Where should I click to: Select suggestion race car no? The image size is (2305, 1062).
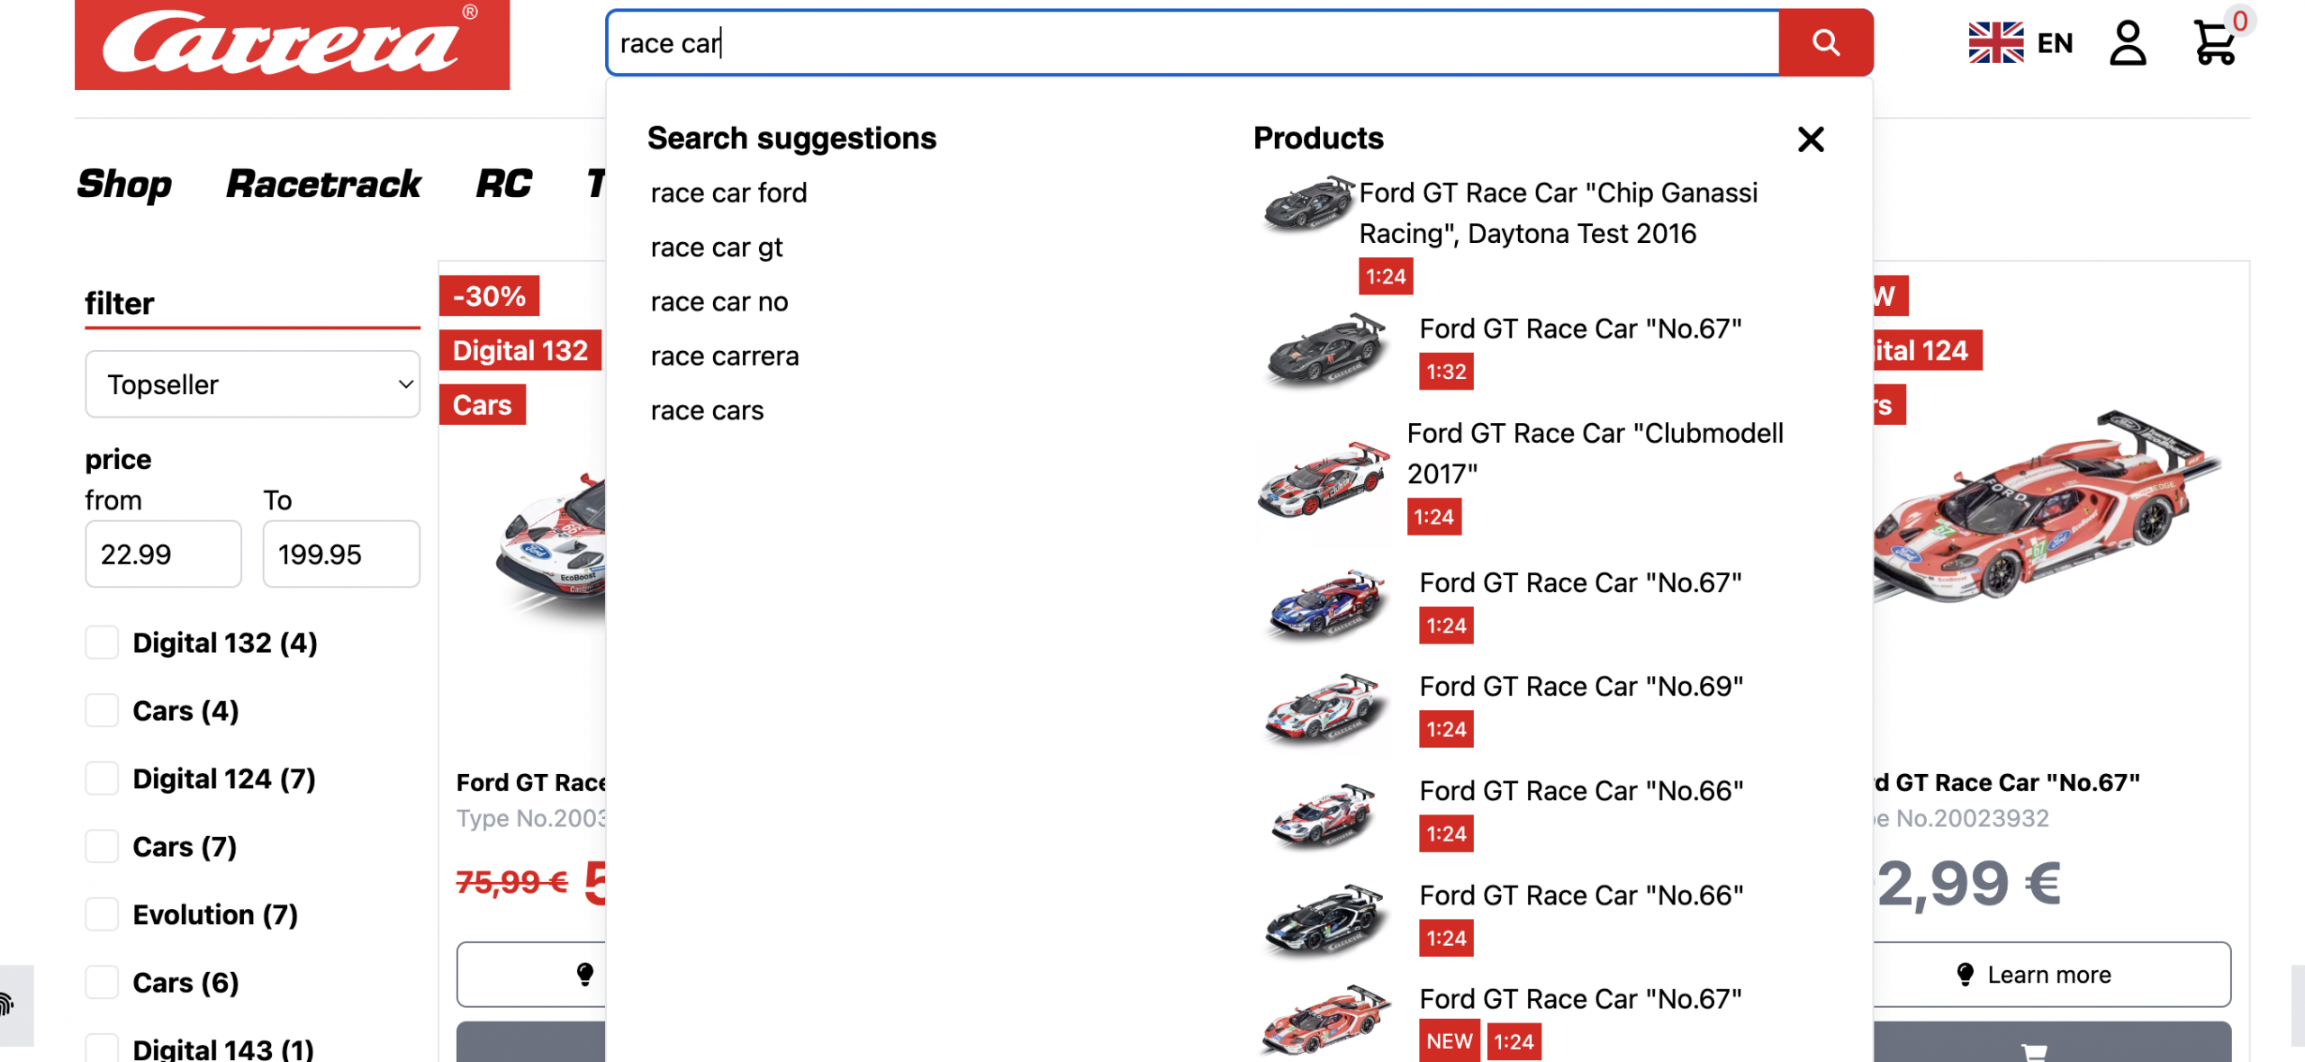click(719, 301)
